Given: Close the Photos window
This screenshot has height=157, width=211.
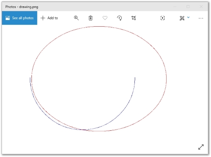Looking at the screenshot, I should click(201, 7).
